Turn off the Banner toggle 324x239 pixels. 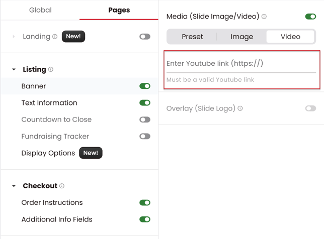(145, 86)
